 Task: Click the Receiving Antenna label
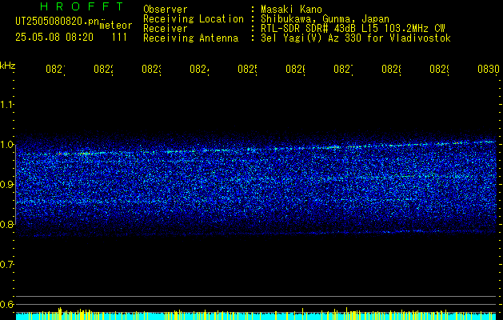(x=191, y=38)
